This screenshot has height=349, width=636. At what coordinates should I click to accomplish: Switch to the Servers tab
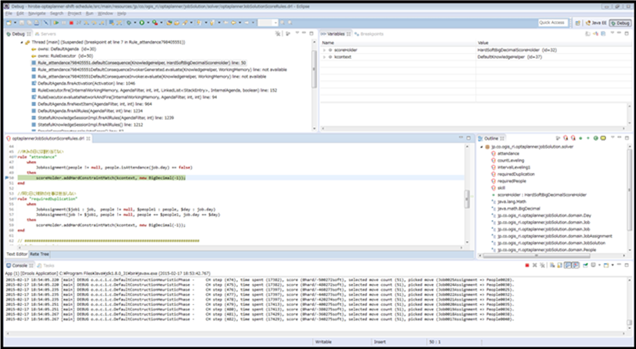(x=46, y=34)
